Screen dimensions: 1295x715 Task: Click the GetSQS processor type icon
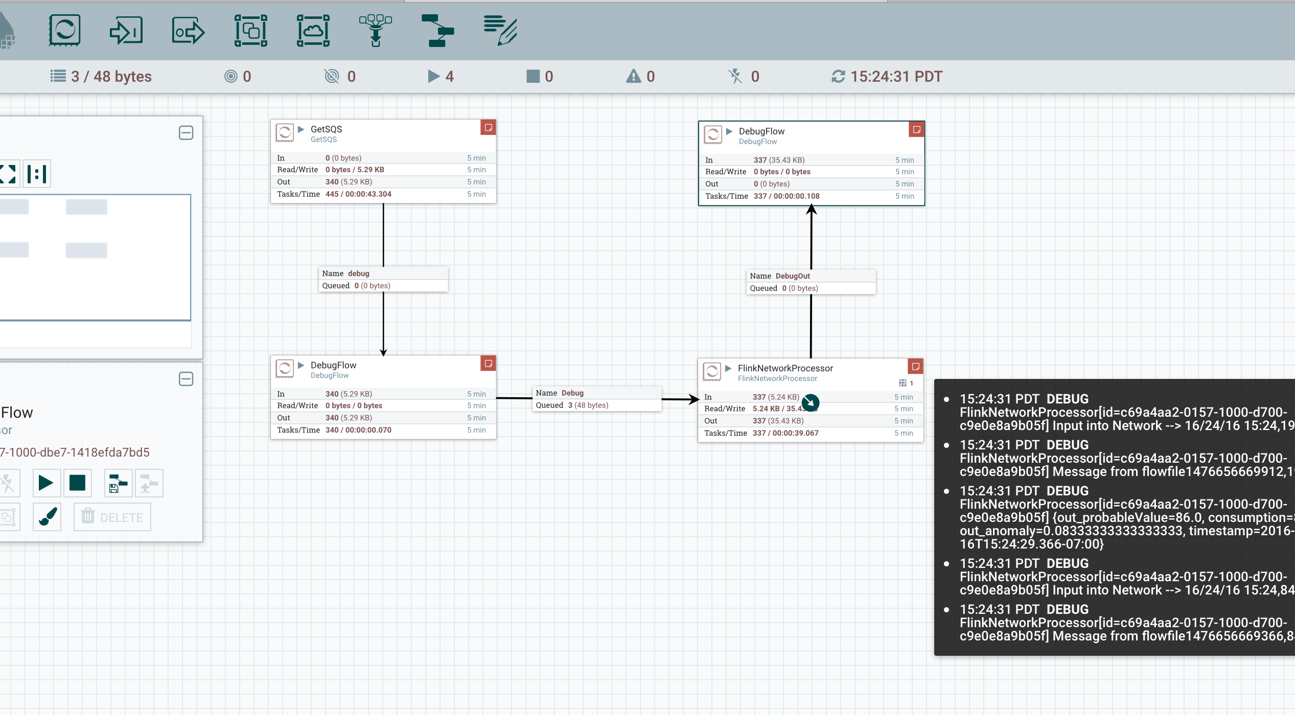[x=285, y=132]
